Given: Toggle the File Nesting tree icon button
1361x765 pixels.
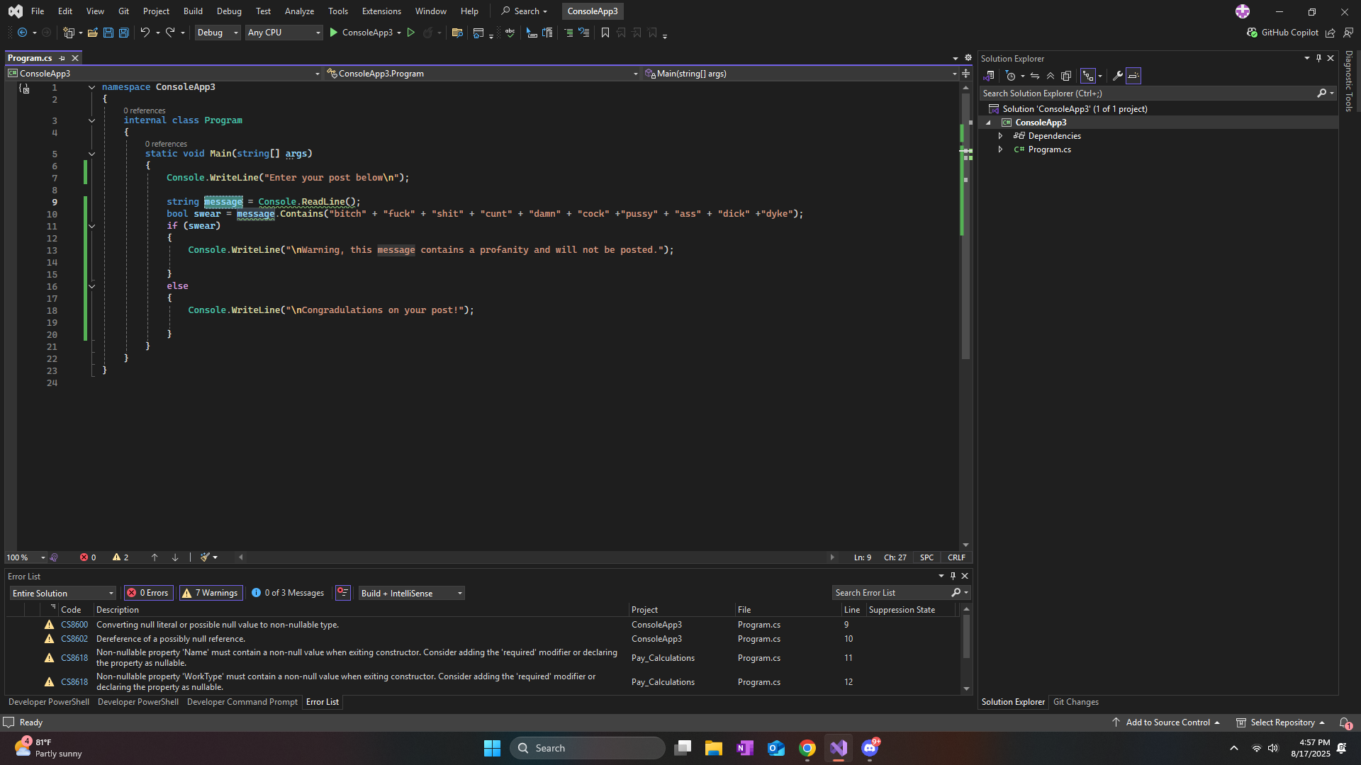Looking at the screenshot, I should [x=1088, y=76].
